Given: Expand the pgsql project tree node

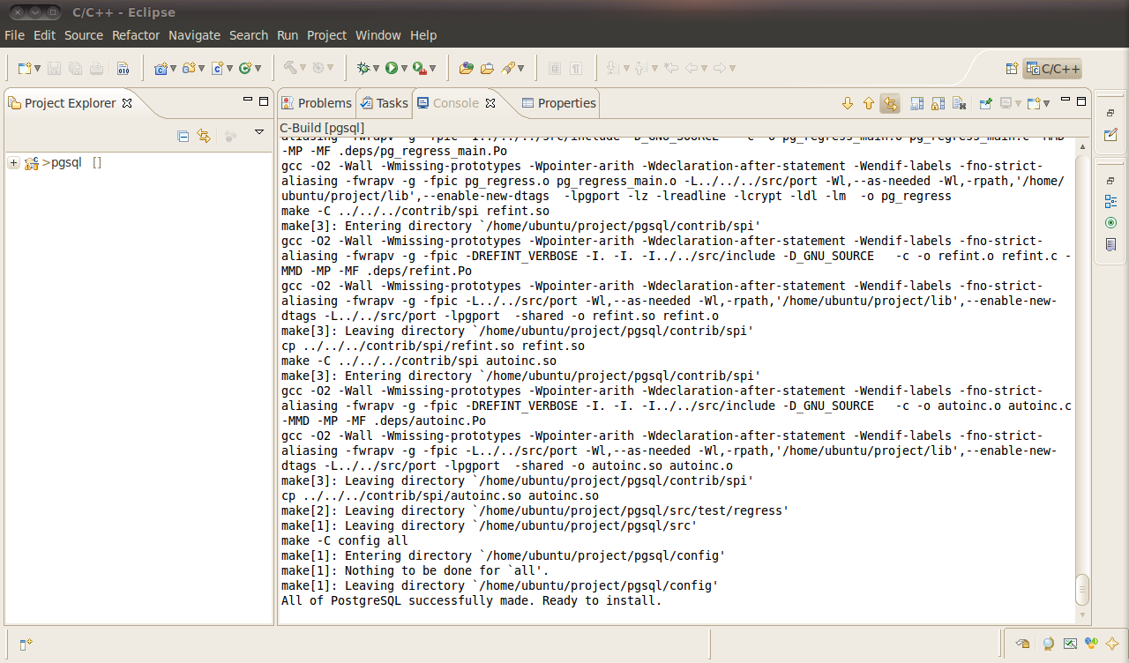Looking at the screenshot, I should [13, 162].
